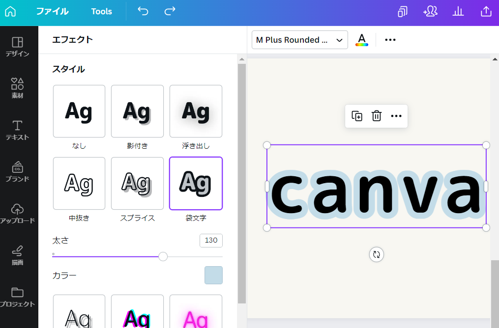Open the 素材 elements sidebar tab
Viewport: 499px width, 328px height.
click(x=18, y=88)
